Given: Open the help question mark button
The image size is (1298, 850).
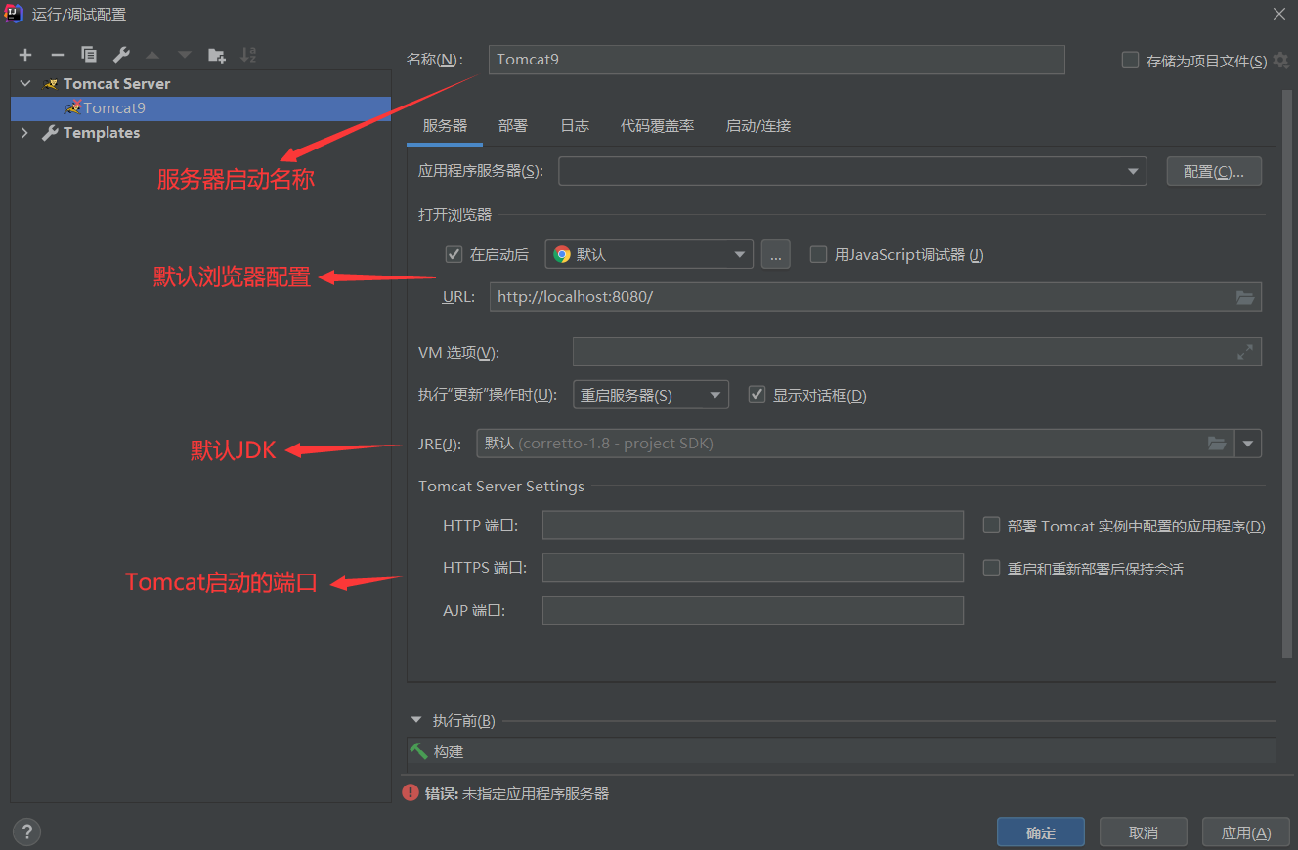Looking at the screenshot, I should pyautogui.click(x=26, y=831).
